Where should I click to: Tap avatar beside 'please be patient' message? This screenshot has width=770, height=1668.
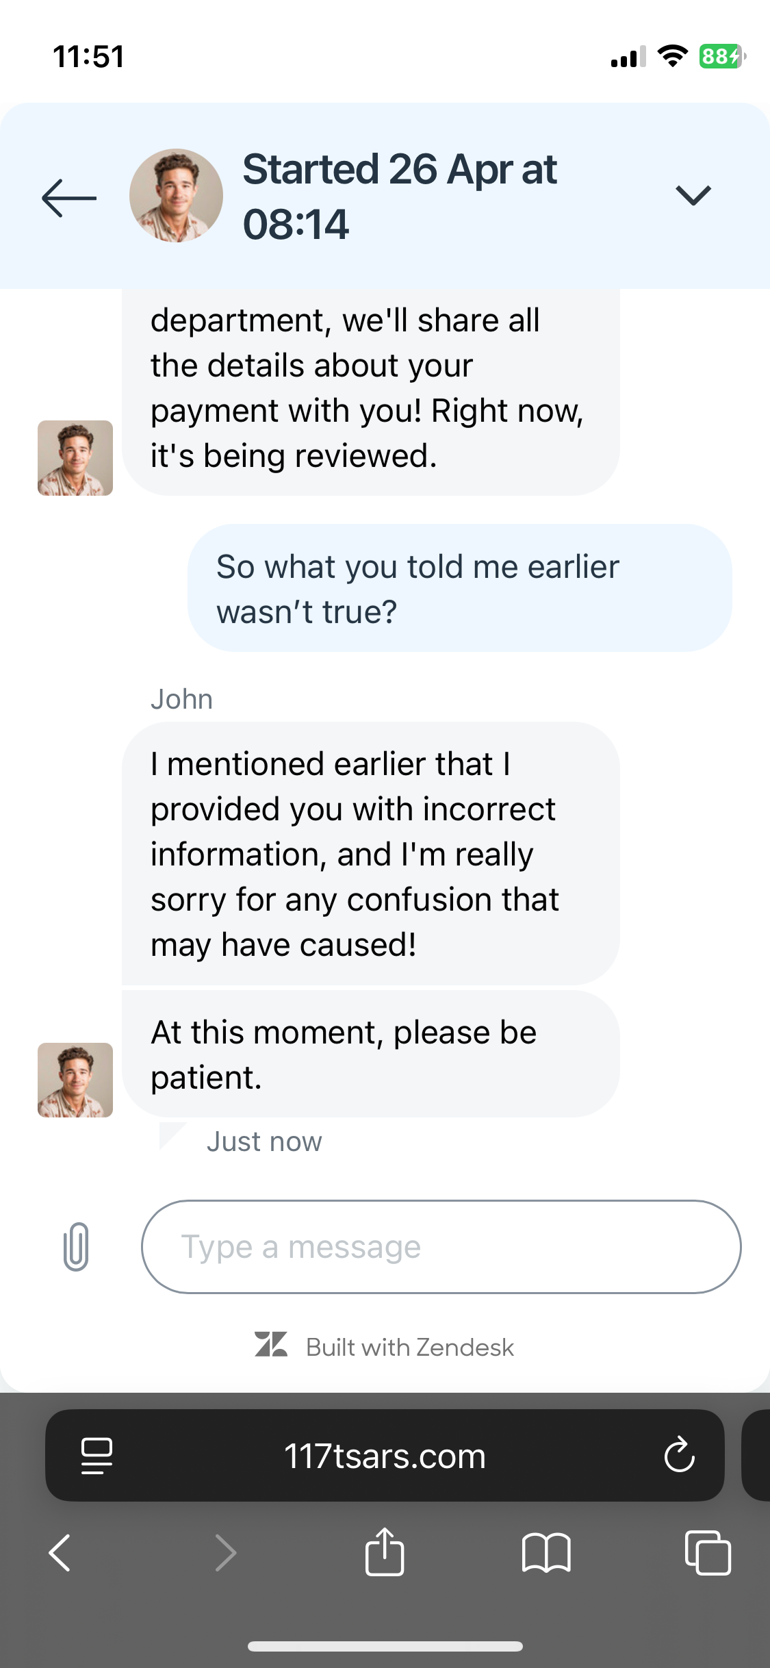point(75,1080)
